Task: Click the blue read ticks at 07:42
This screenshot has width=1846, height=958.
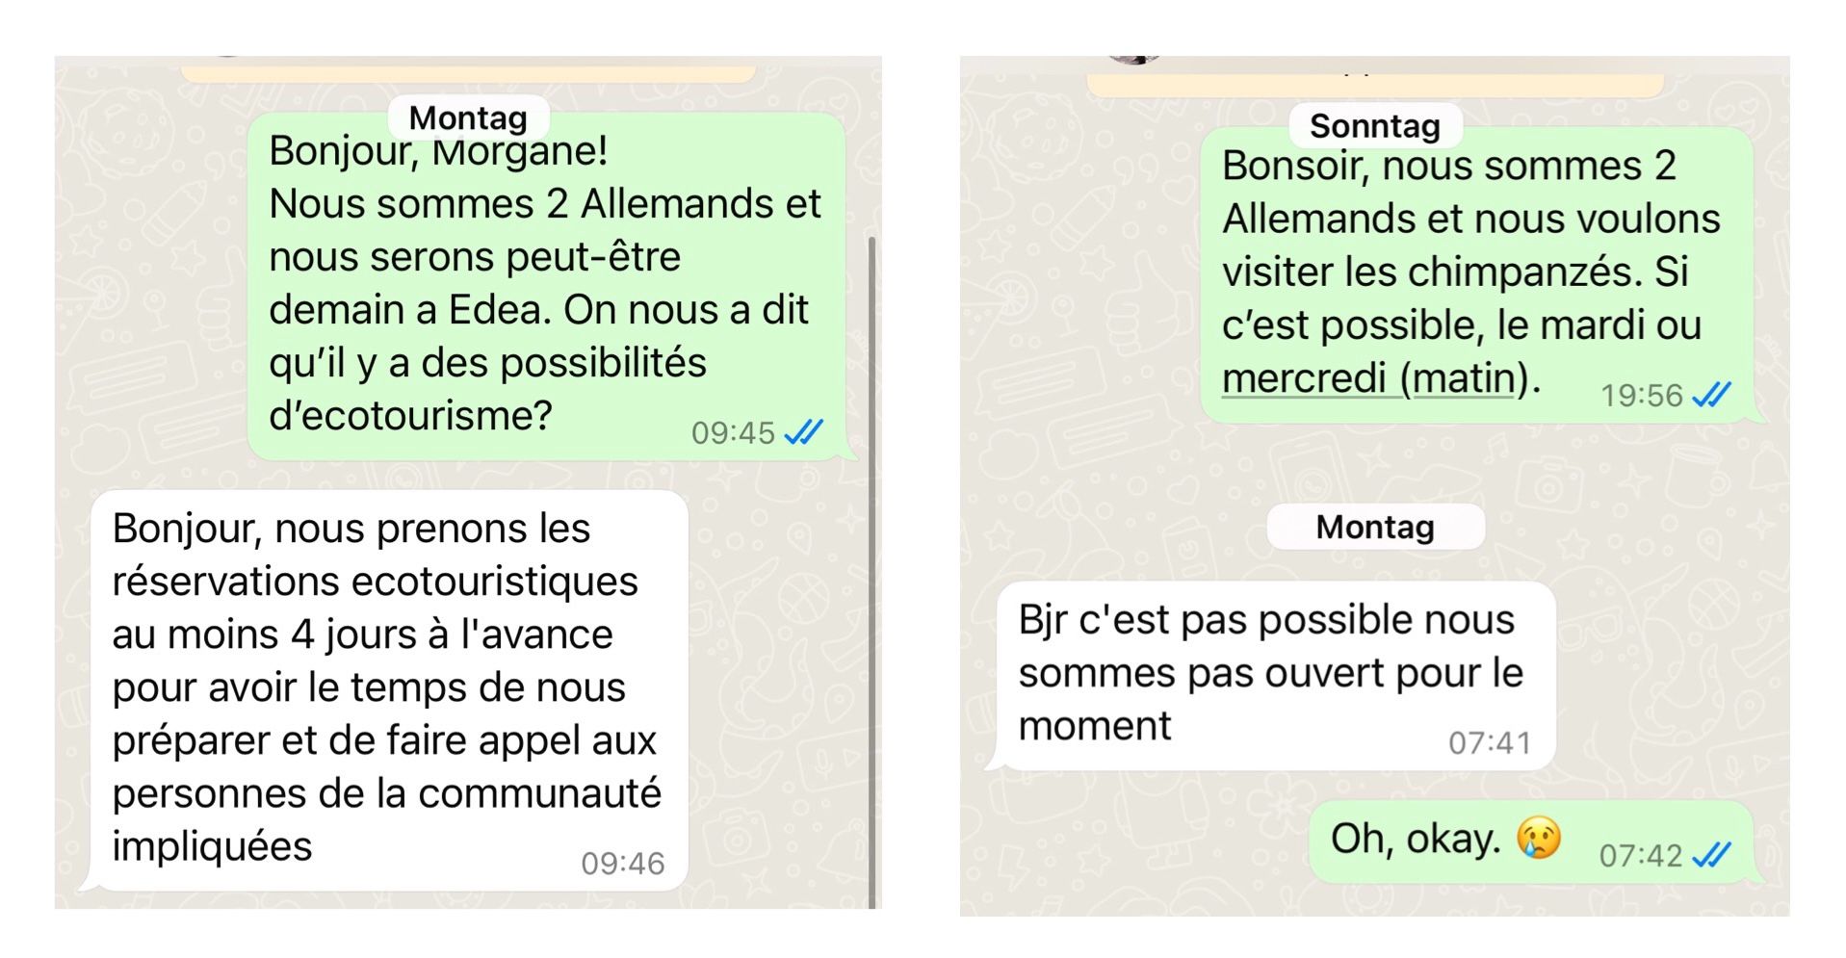Action: pos(1711,855)
